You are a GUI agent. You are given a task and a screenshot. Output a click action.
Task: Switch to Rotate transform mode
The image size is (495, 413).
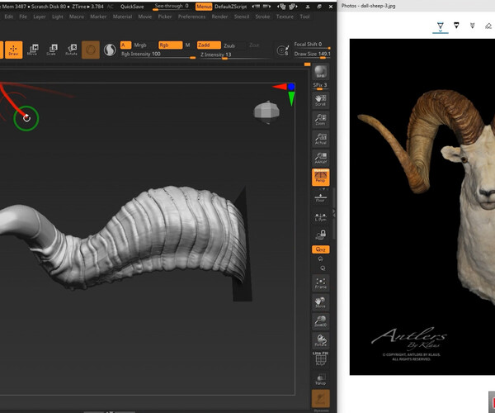(71, 50)
